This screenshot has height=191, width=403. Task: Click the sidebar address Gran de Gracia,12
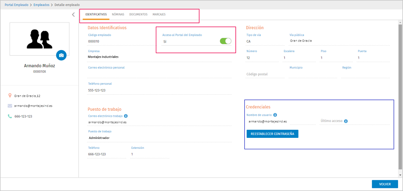tap(27, 96)
